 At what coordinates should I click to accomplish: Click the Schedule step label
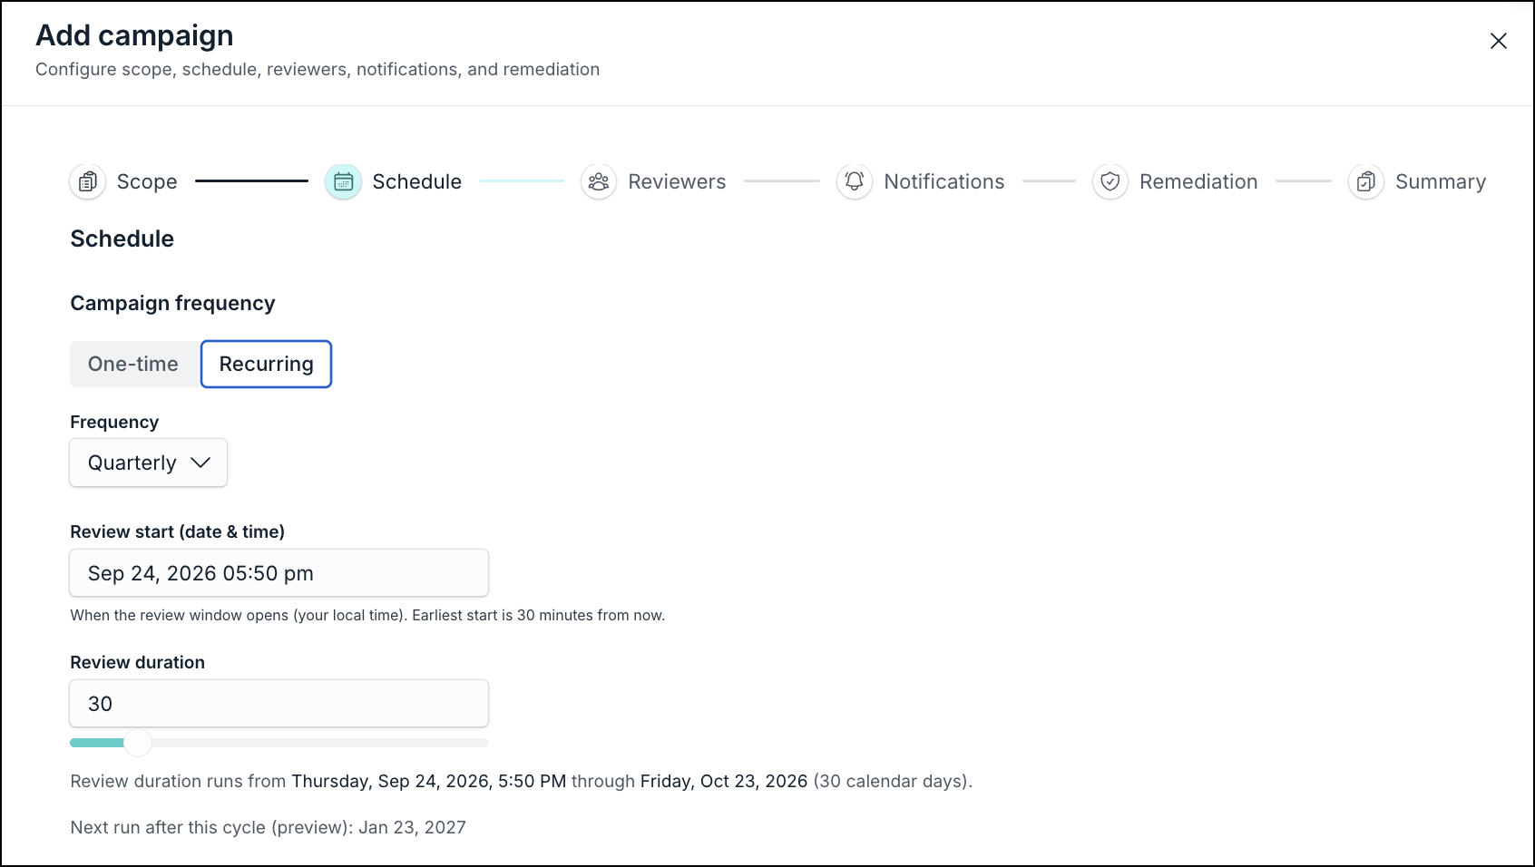click(417, 181)
